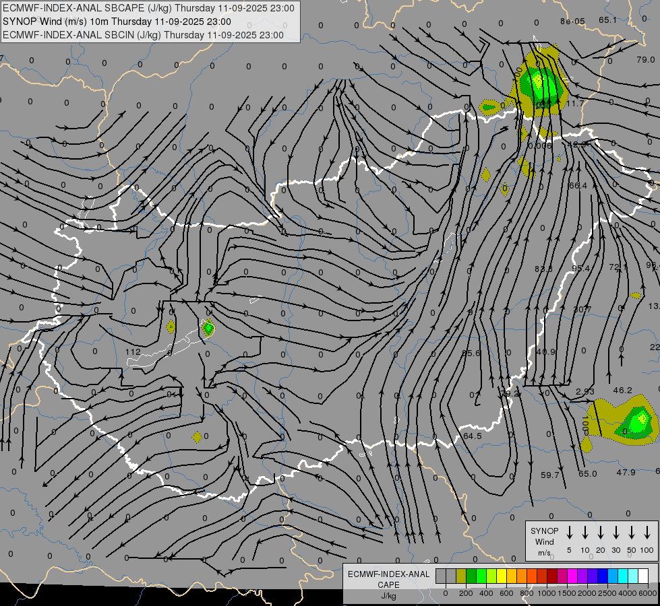
Task: Click the wind arrow above 50 m/s
Action: tap(632, 533)
